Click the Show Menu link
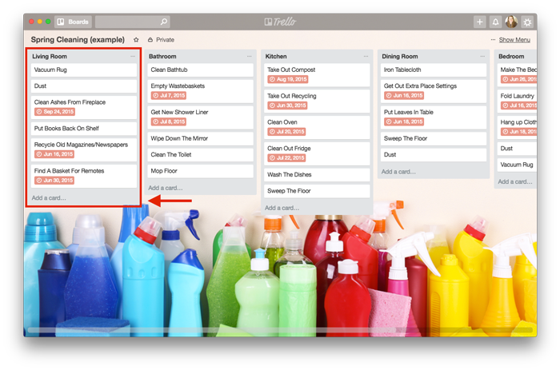560x370 pixels. click(514, 40)
